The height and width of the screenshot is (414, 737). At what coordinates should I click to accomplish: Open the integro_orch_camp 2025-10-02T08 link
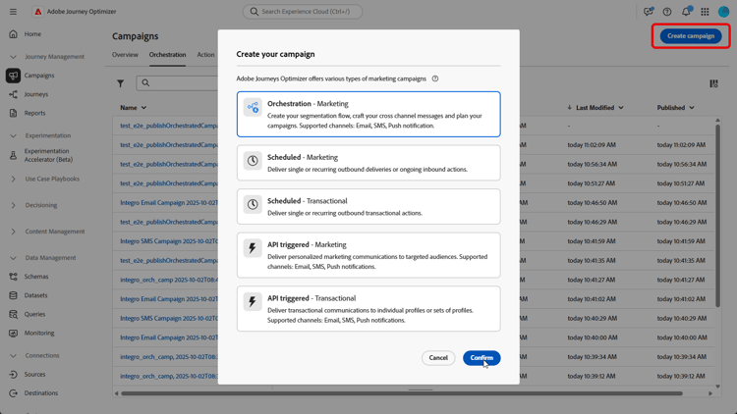coord(169,280)
